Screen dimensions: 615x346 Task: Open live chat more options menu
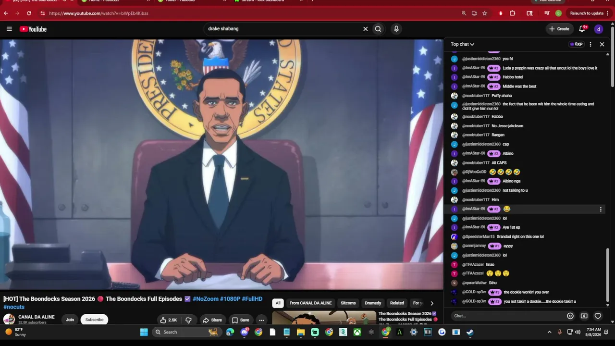point(590,44)
